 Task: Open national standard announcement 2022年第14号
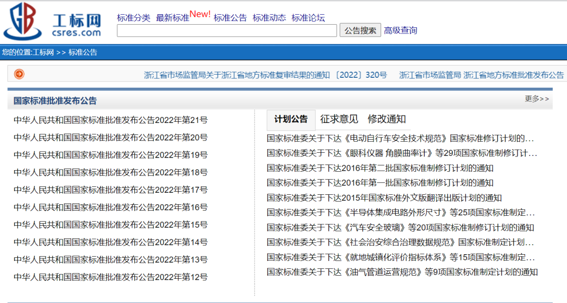[111, 242]
